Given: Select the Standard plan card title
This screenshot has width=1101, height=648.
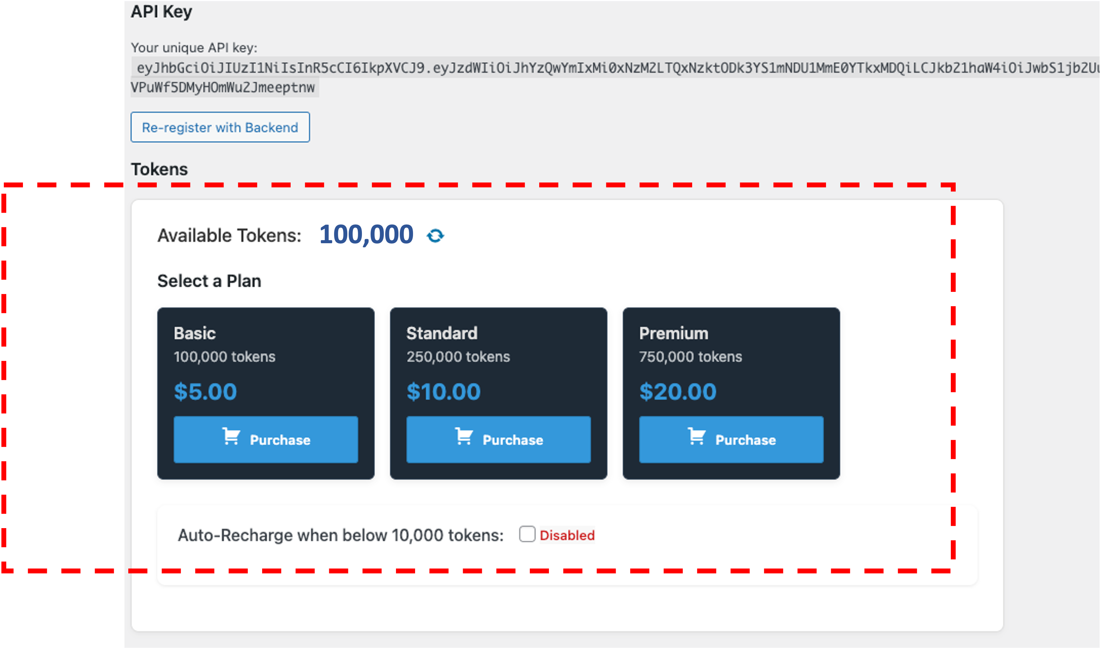Looking at the screenshot, I should [442, 334].
